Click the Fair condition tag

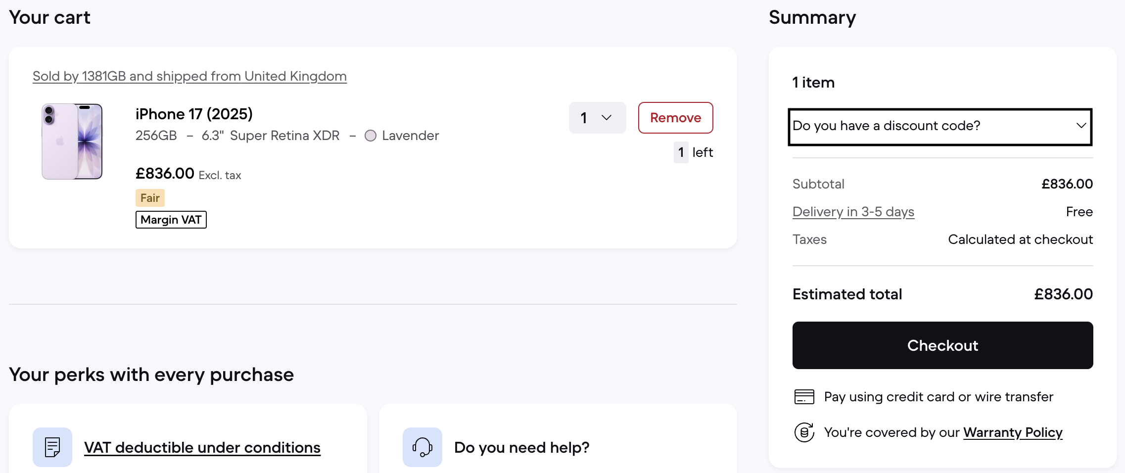(150, 198)
